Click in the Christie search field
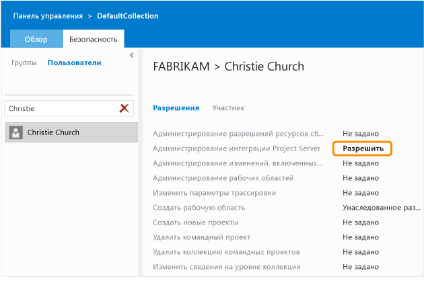This screenshot has width=424, height=287. tap(61, 108)
